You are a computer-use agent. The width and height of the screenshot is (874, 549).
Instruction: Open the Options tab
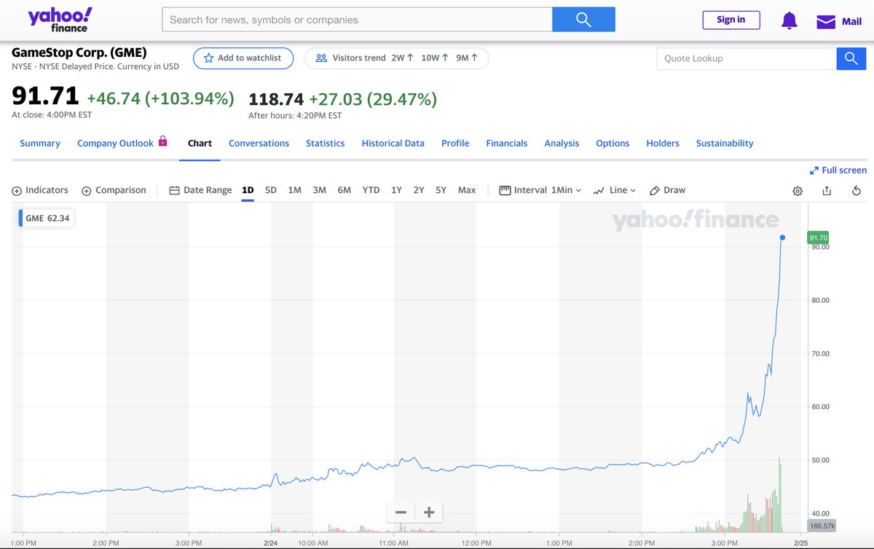[613, 143]
